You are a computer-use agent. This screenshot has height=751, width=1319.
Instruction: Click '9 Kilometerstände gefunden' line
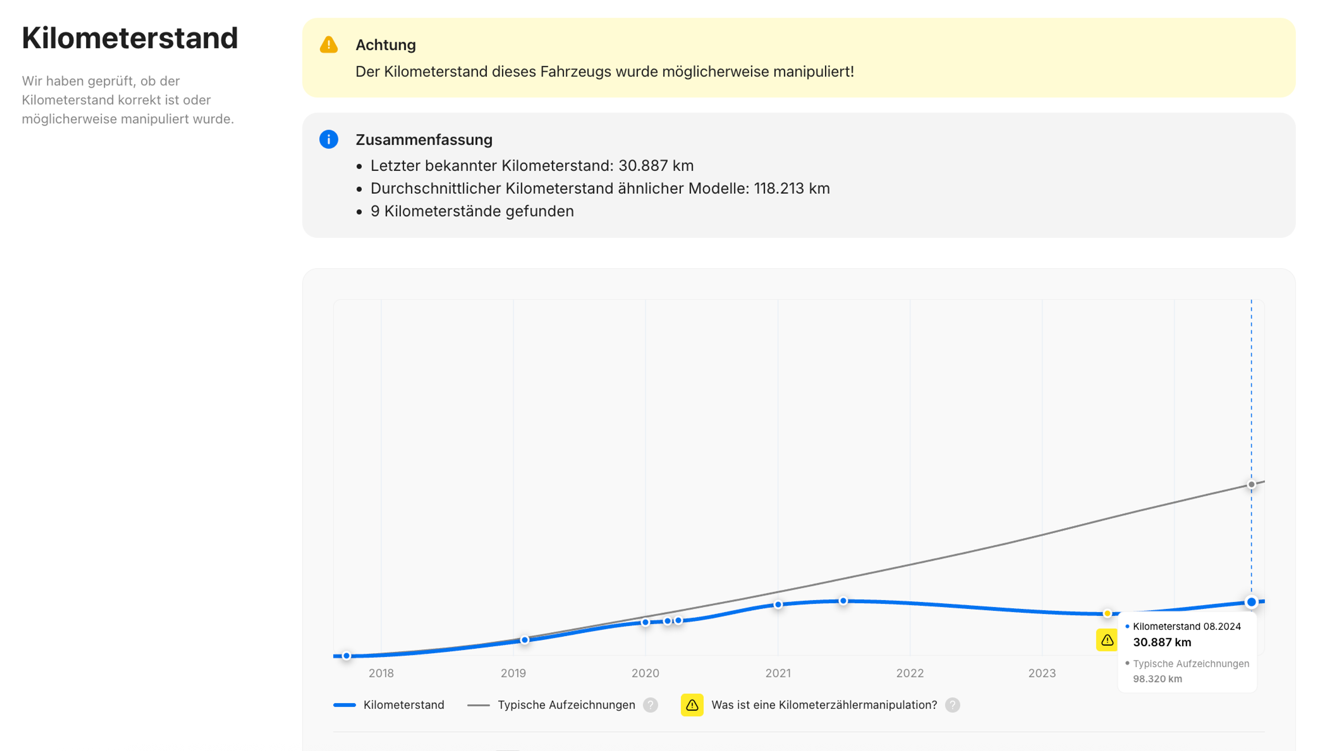pos(472,211)
